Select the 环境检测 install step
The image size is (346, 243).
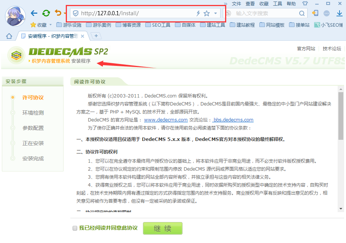point(33,113)
